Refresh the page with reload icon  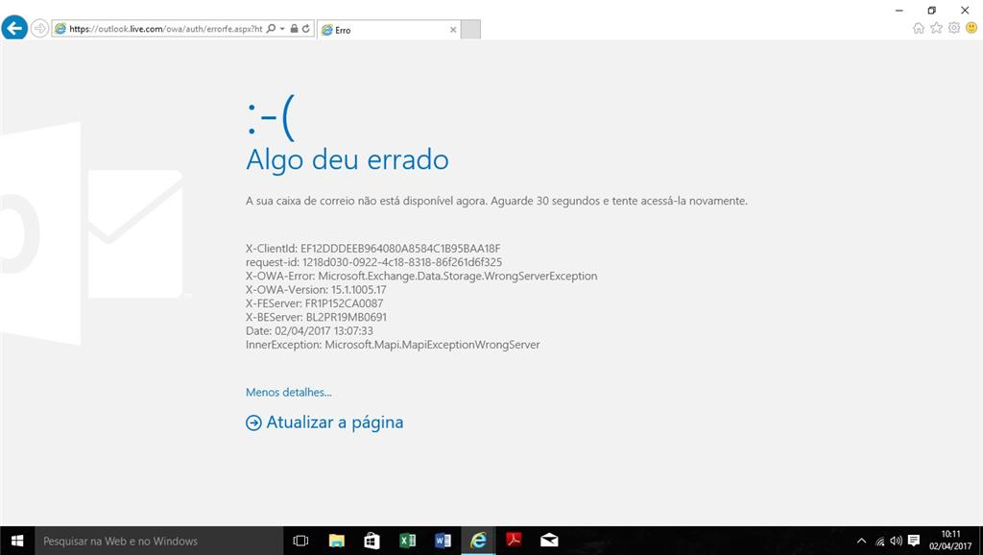[x=306, y=29]
